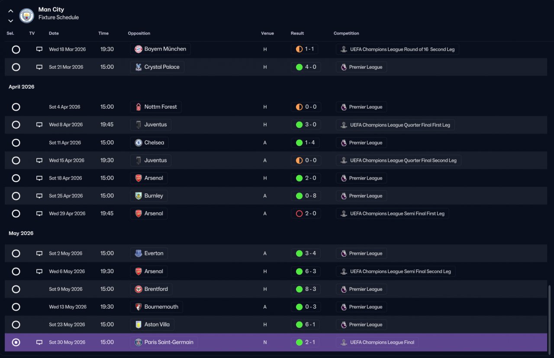Select the radio button for Crystal Palace match

pos(16,67)
